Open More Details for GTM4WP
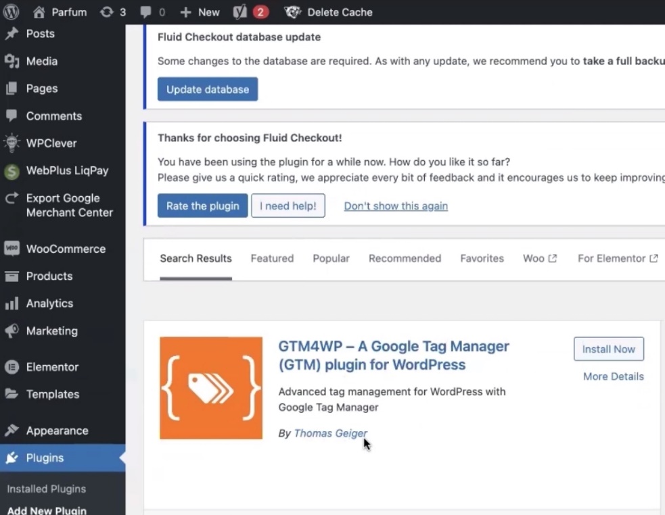The height and width of the screenshot is (515, 665). coord(613,376)
